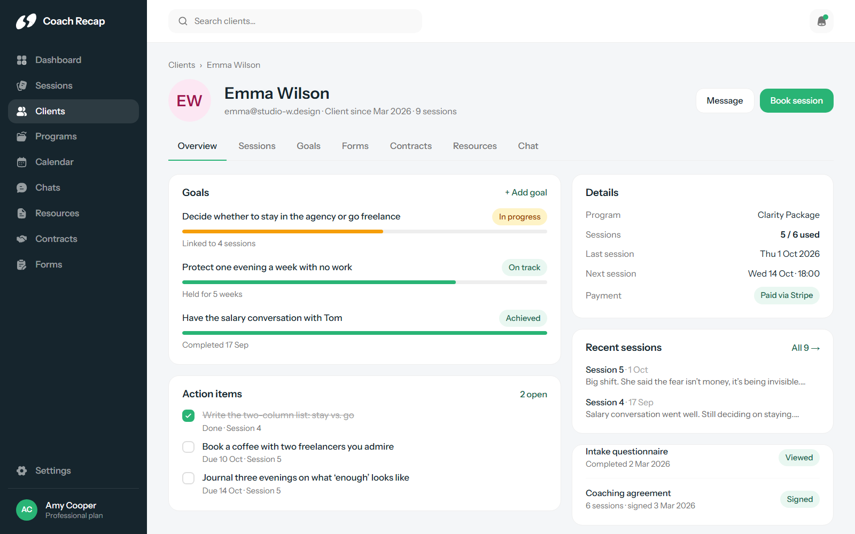Click the freelance goal orange progress bar

(x=364, y=231)
